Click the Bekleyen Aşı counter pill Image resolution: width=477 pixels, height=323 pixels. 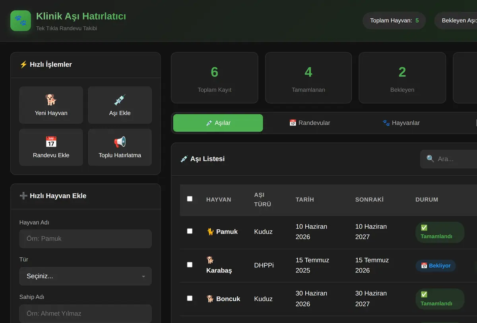(x=456, y=20)
